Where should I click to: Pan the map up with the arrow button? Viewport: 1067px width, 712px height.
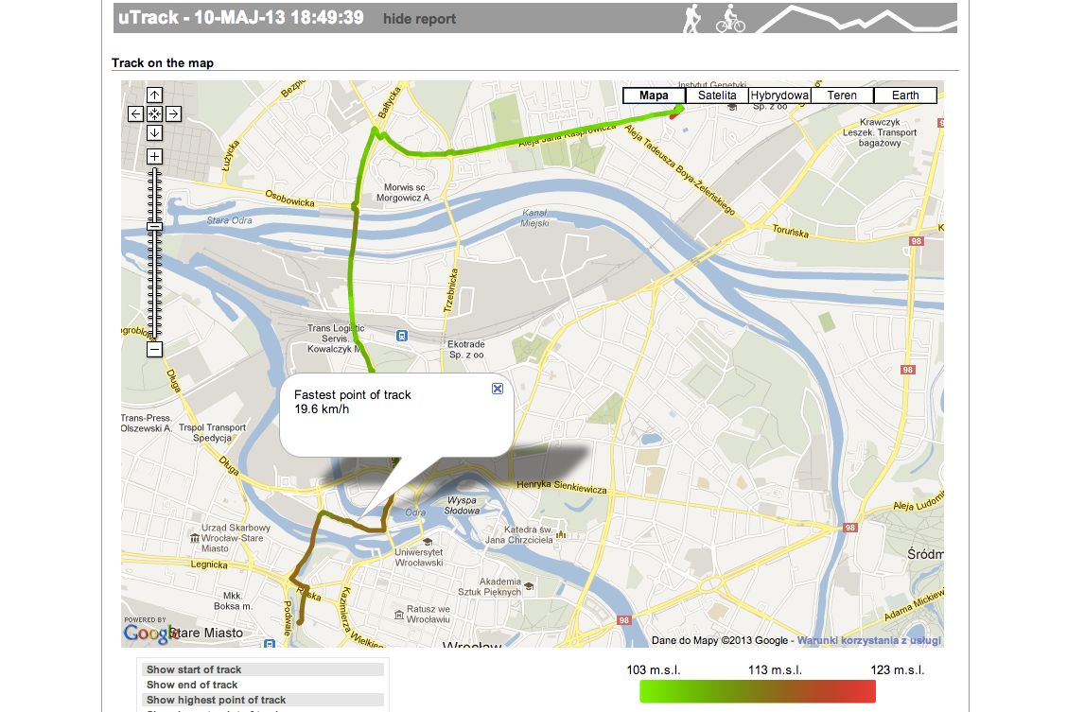(154, 96)
